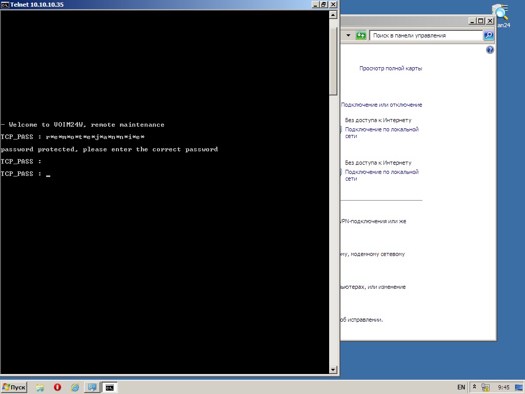Viewport: 525px width, 394px height.
Task: Launch Opera browser from the taskbar
Action: tap(57, 387)
